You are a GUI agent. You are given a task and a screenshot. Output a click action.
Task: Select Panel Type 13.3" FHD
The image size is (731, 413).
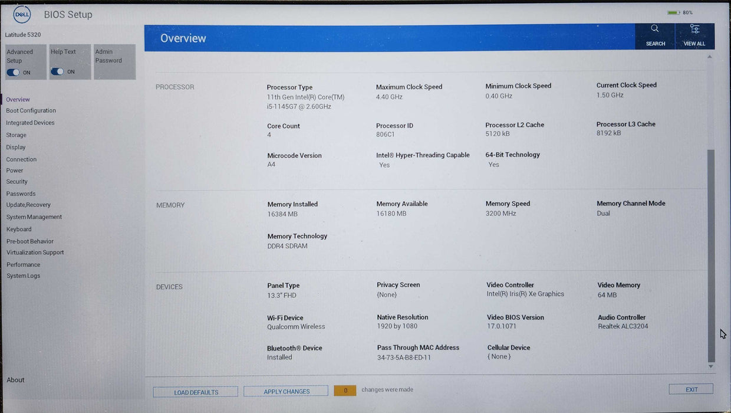[282, 296]
